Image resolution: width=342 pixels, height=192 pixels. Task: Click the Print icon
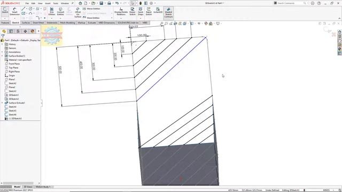[109, 3]
